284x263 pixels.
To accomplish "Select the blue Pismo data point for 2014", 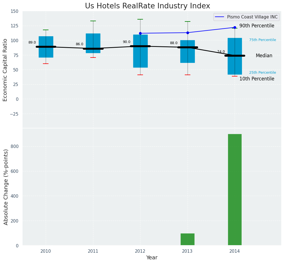I will tap(235, 27).
